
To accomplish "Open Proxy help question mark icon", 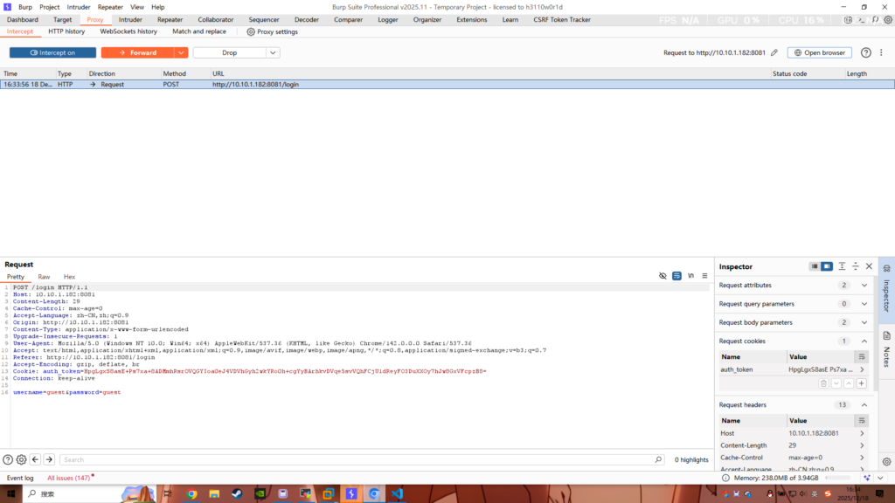I will coord(866,52).
